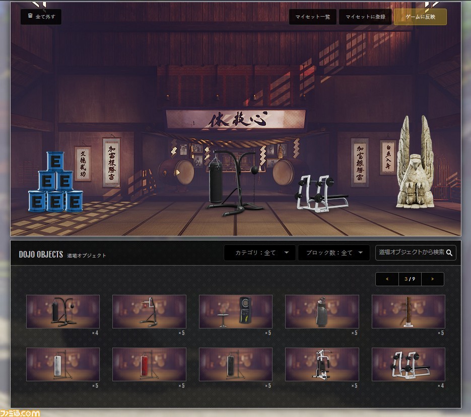Open the ブロック数：全て dropdown
This screenshot has width=471, height=417.
(x=333, y=253)
